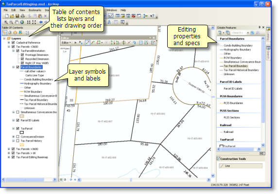Select the Straight Segment tool in Editor toolbar
This screenshot has width=278, height=194.
click(x=87, y=43)
